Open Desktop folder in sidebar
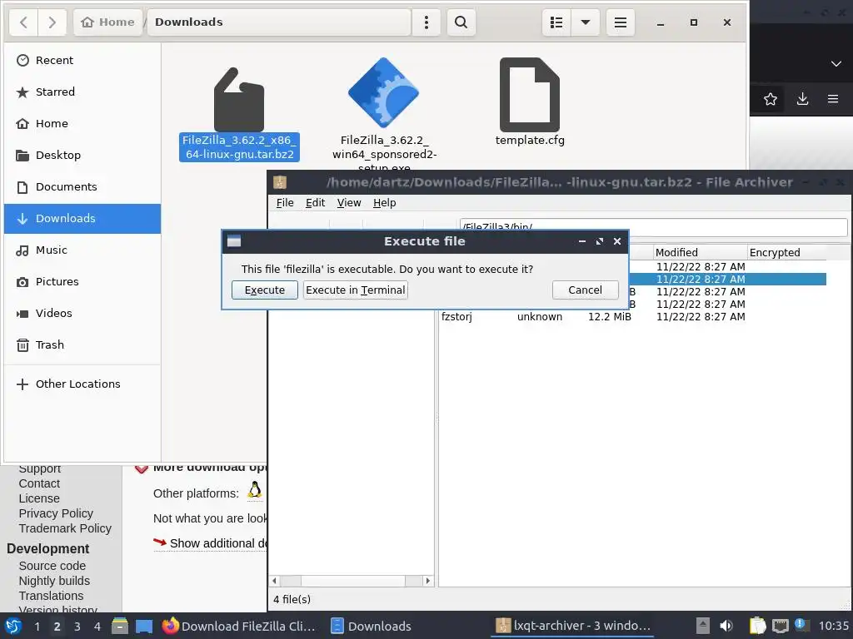Screen dimensions: 853x639 pyautogui.click(x=82, y=155)
